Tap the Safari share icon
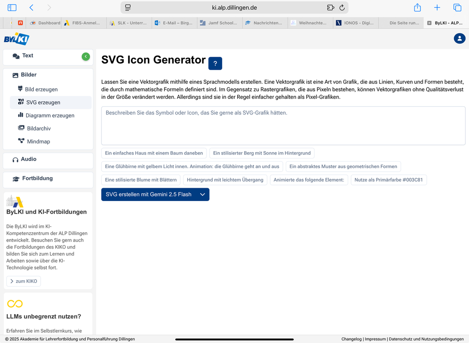The height and width of the screenshot is (343, 469). click(x=417, y=8)
